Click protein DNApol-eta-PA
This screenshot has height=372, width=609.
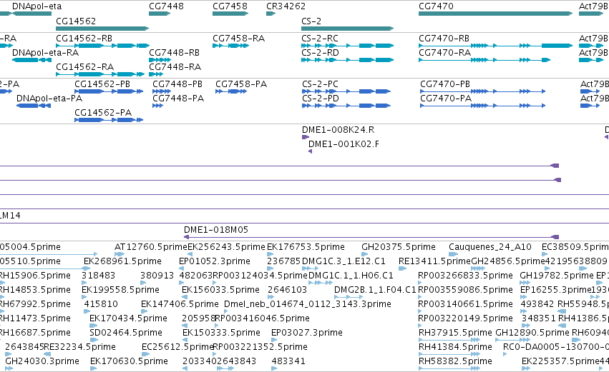(x=34, y=106)
